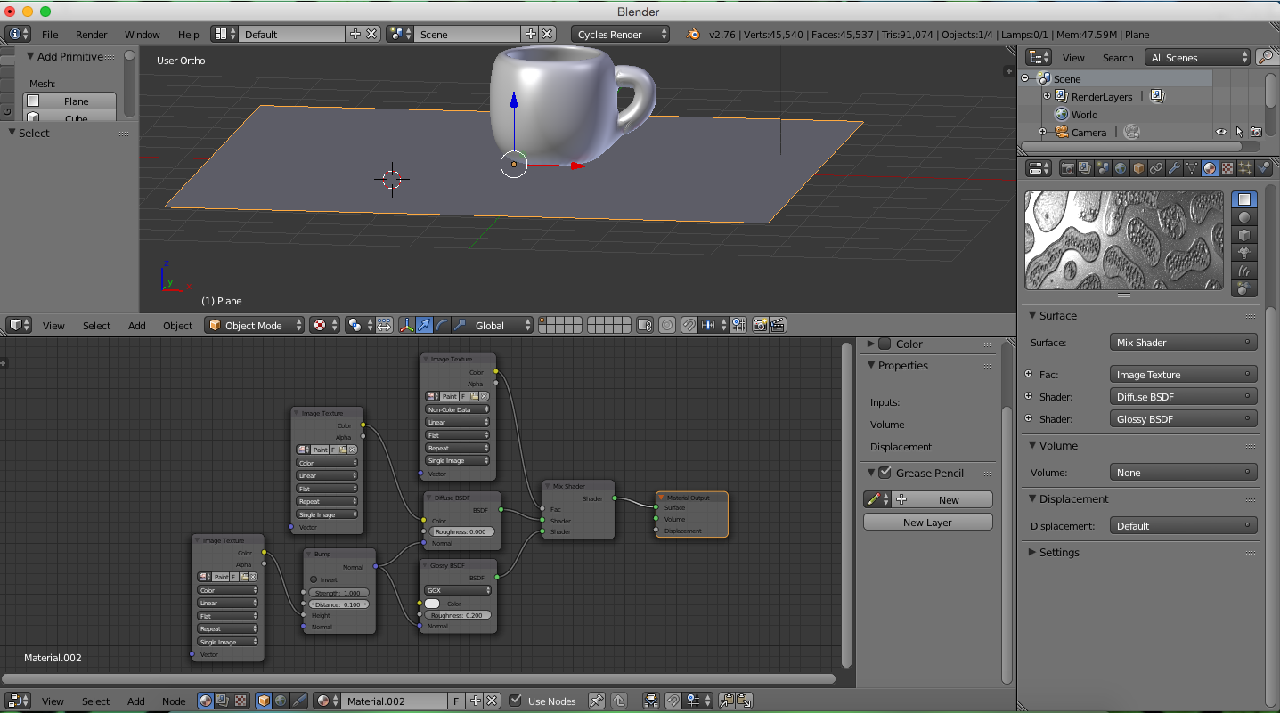Toggle the Grease Pencil checkbox
Screen dimensions: 1280x713
pyautogui.click(x=885, y=473)
